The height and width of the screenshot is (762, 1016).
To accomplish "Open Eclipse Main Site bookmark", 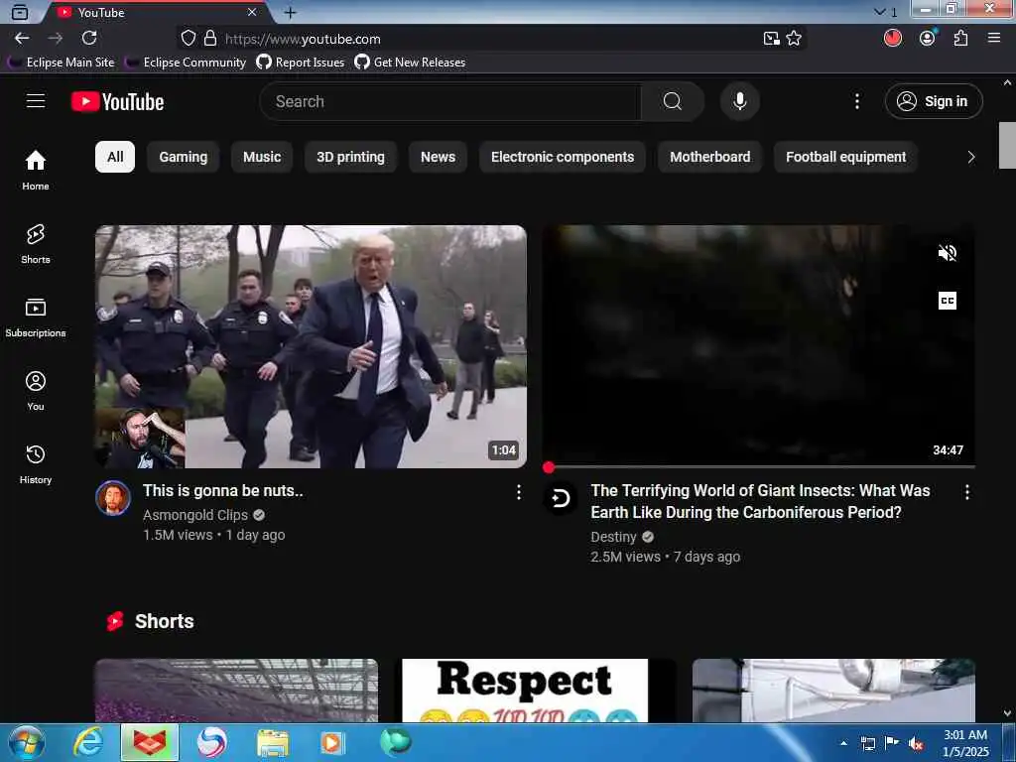I will tap(62, 63).
